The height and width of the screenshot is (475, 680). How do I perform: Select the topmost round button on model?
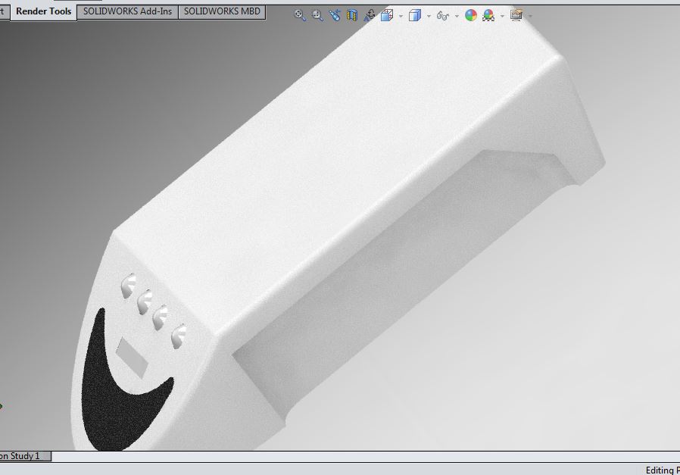coord(128,286)
